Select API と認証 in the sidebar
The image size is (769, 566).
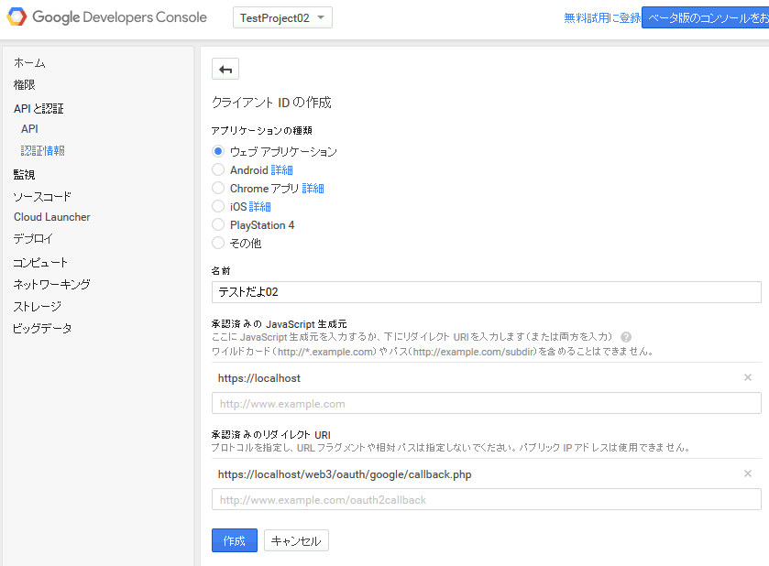[38, 108]
